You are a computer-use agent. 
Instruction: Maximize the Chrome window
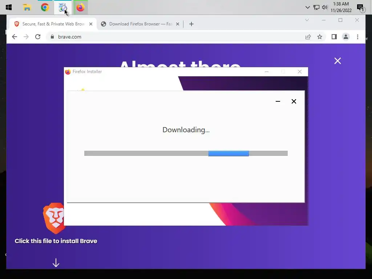(x=340, y=20)
